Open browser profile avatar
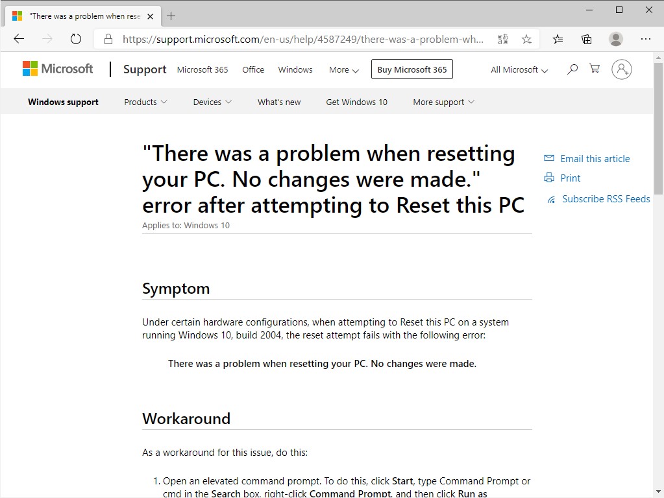The image size is (664, 498). [x=616, y=40]
